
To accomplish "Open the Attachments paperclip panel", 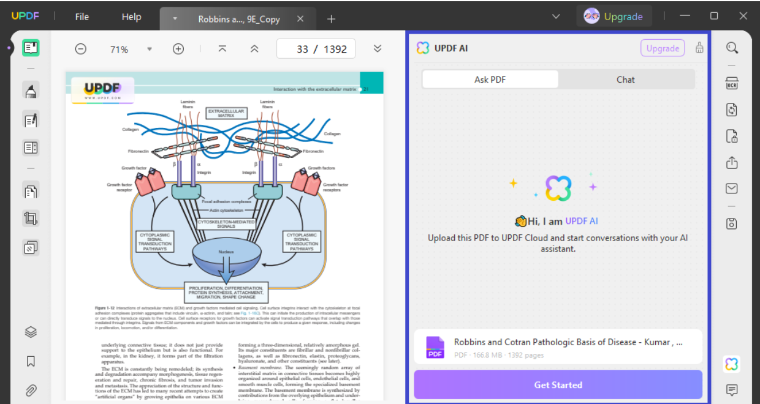I will coord(31,389).
